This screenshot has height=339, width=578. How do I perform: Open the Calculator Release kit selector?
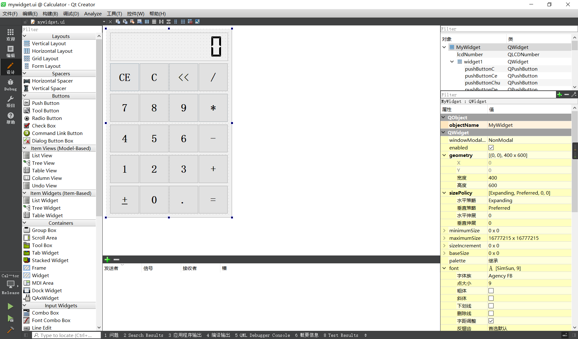(x=11, y=284)
